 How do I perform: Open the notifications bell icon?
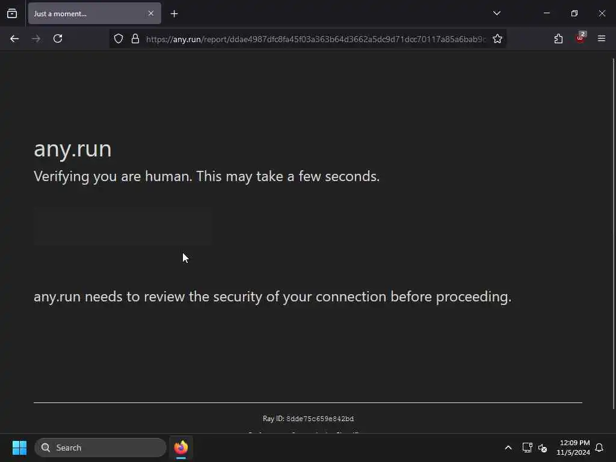coord(599,448)
